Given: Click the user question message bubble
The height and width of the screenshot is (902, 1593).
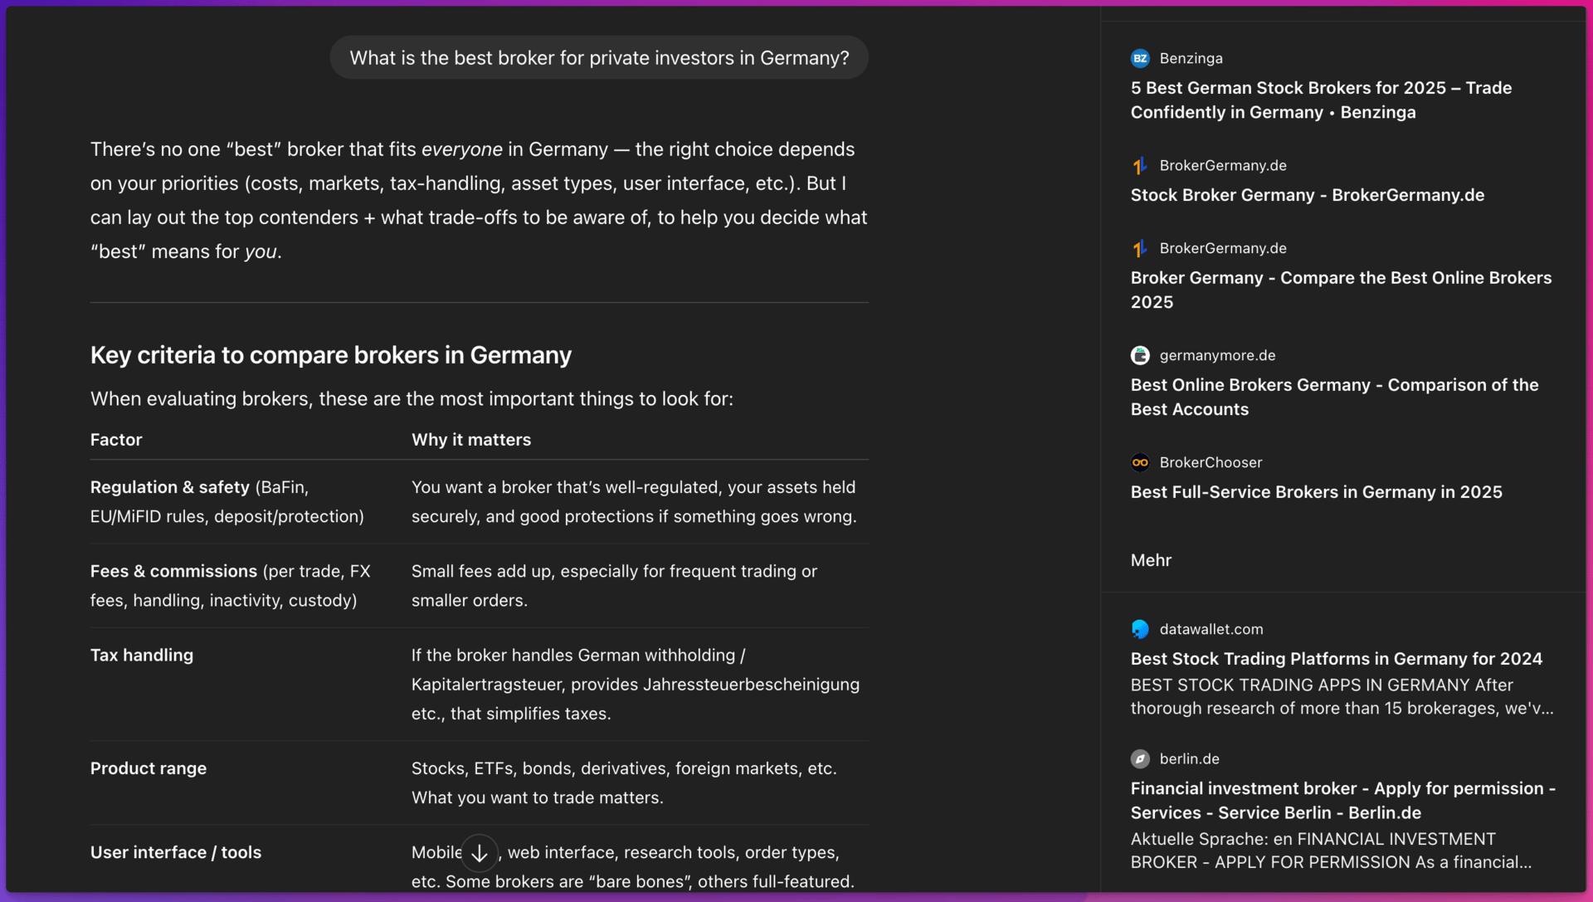Looking at the screenshot, I should click(x=599, y=58).
